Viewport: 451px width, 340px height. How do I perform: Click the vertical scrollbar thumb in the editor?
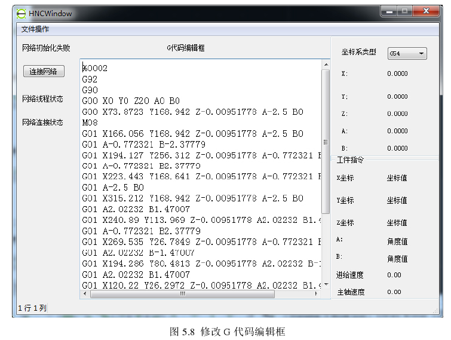tap(326, 140)
